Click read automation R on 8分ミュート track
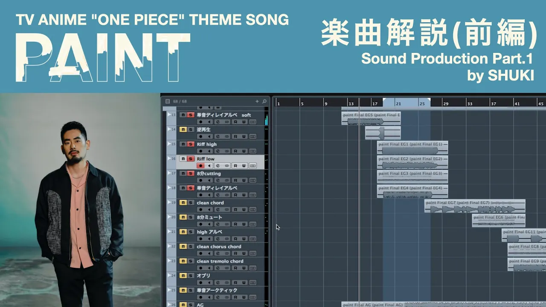 coord(235,224)
